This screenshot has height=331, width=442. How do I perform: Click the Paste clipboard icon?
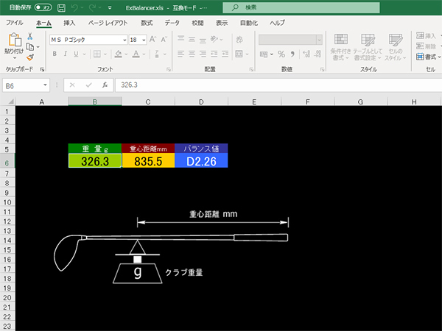tap(14, 41)
